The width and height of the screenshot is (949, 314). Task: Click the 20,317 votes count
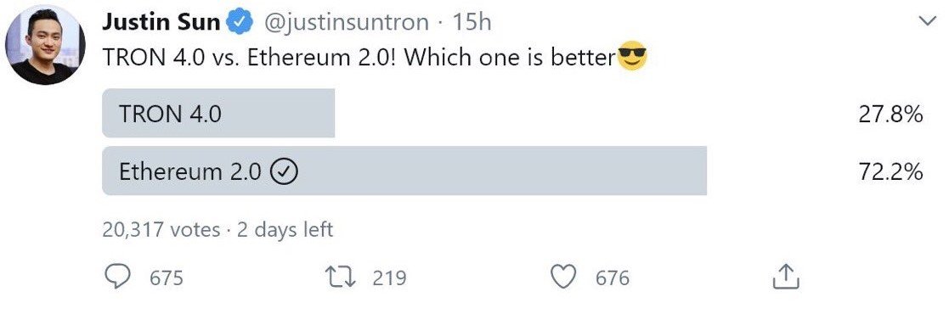[x=161, y=230]
